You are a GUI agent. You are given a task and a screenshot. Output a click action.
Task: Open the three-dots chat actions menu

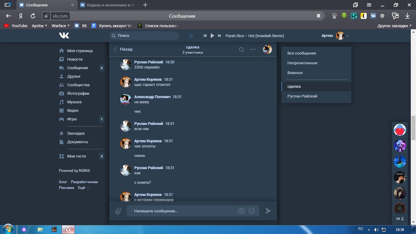(253, 49)
